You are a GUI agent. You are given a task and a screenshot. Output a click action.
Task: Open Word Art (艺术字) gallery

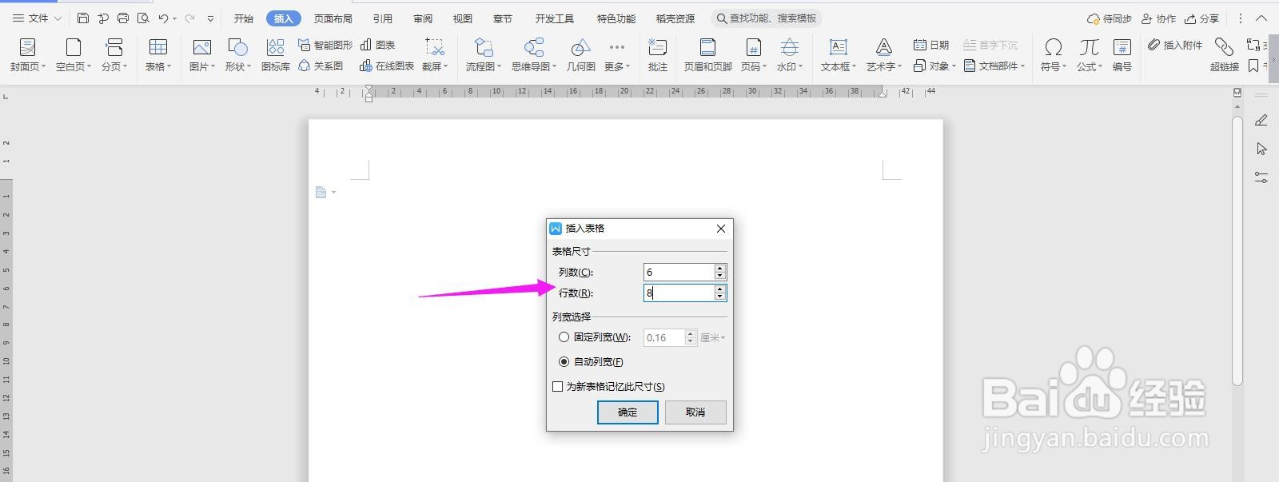884,54
